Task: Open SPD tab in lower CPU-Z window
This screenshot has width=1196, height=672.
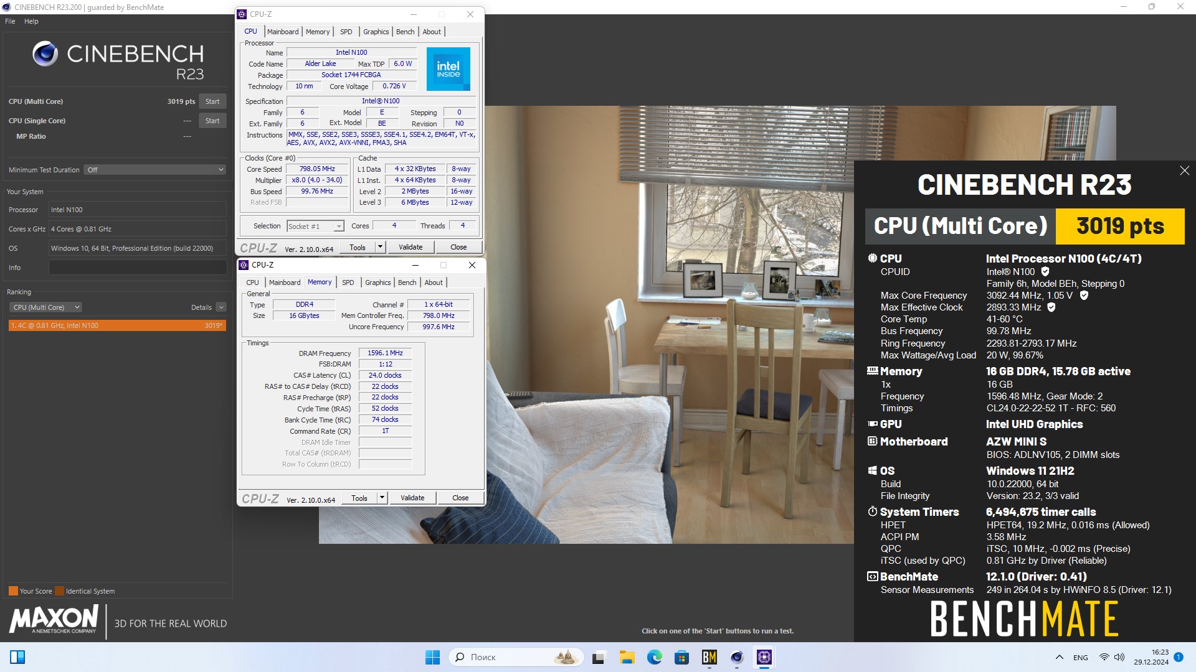Action: (348, 282)
